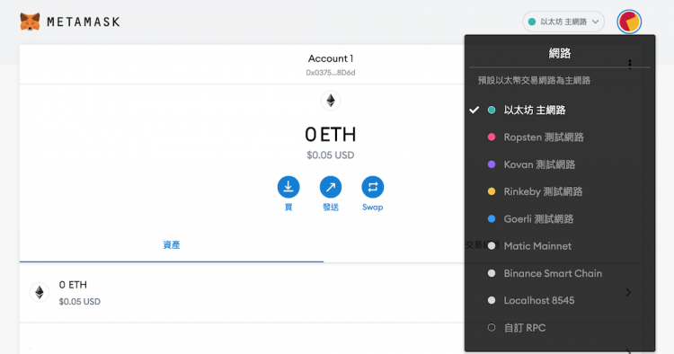Viewport: 674px width, 354px height.
Task: Click the 發送 label under the arrow icon
Action: tap(331, 207)
